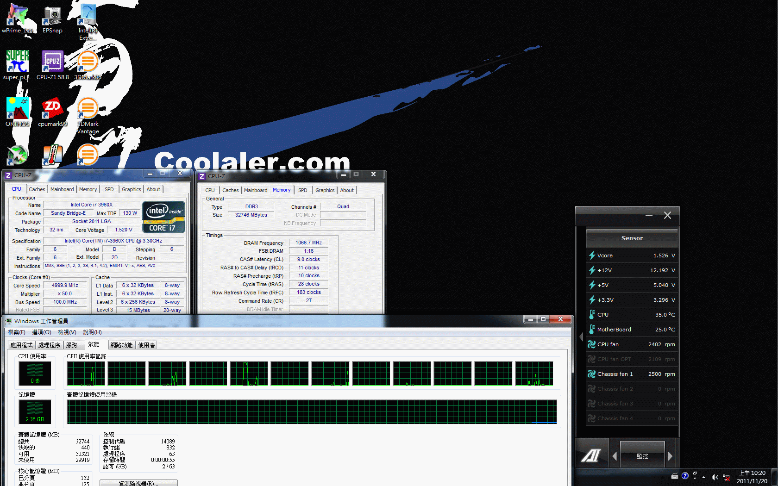Image resolution: width=778 pixels, height=486 pixels.
Task: Minimize the Sensor panel window
Action: tap(649, 215)
